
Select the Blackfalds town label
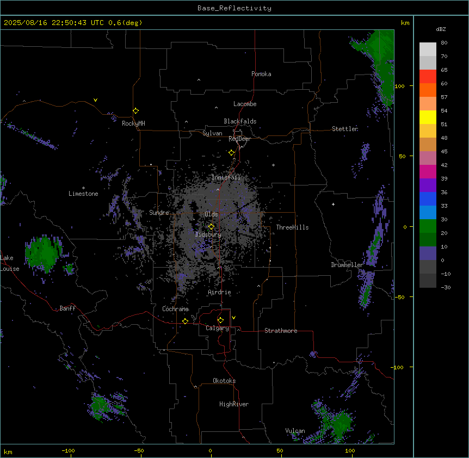pos(240,121)
